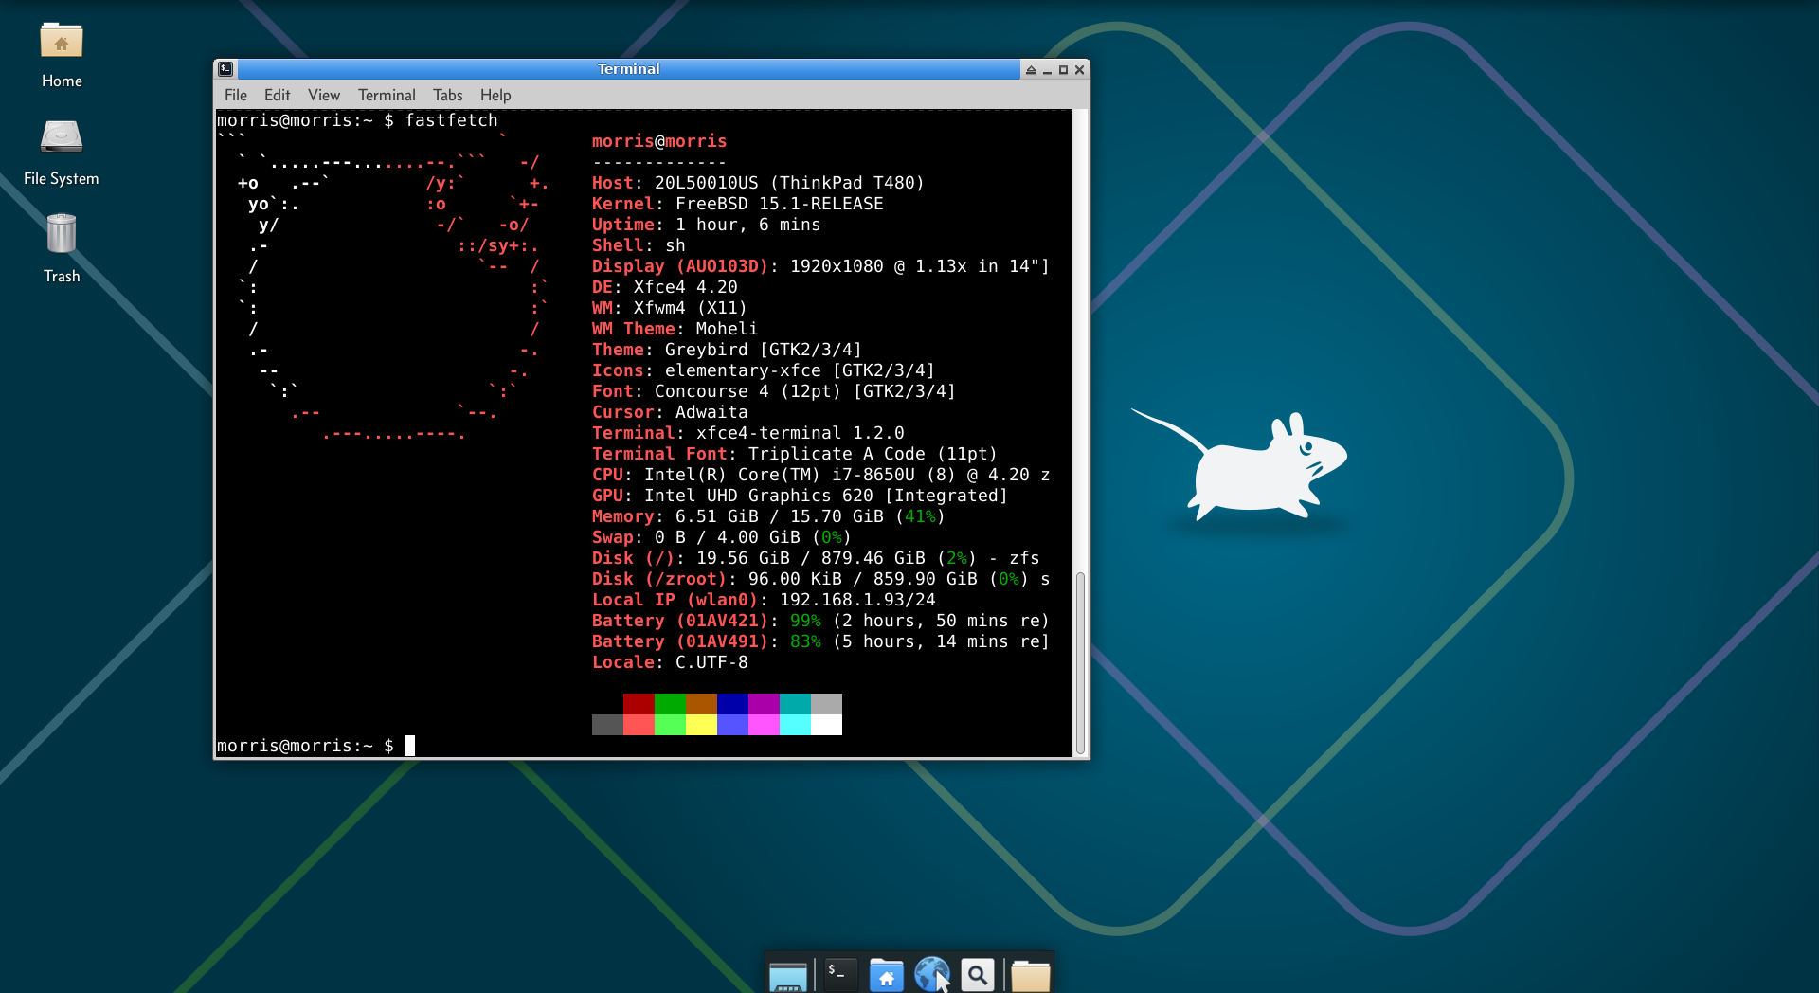Open the Edit menu
The height and width of the screenshot is (993, 1819).
[278, 95]
